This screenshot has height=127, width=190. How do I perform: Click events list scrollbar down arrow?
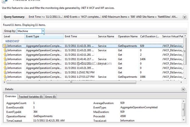pyautogui.click(x=185, y=79)
